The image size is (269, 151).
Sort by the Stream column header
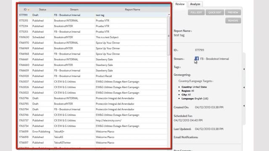[x=74, y=10]
